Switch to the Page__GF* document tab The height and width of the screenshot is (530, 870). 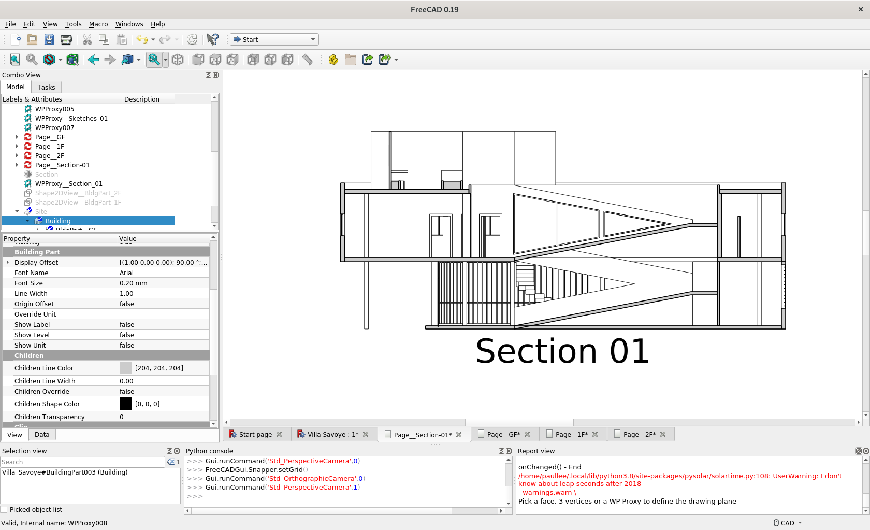(x=503, y=435)
